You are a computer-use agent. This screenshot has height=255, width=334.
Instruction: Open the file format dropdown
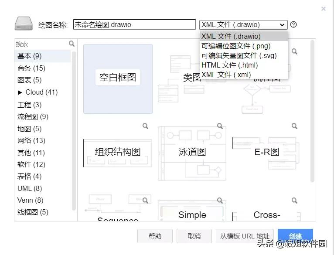click(x=243, y=25)
